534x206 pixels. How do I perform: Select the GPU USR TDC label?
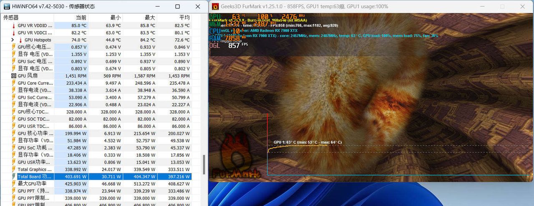pos(34,126)
